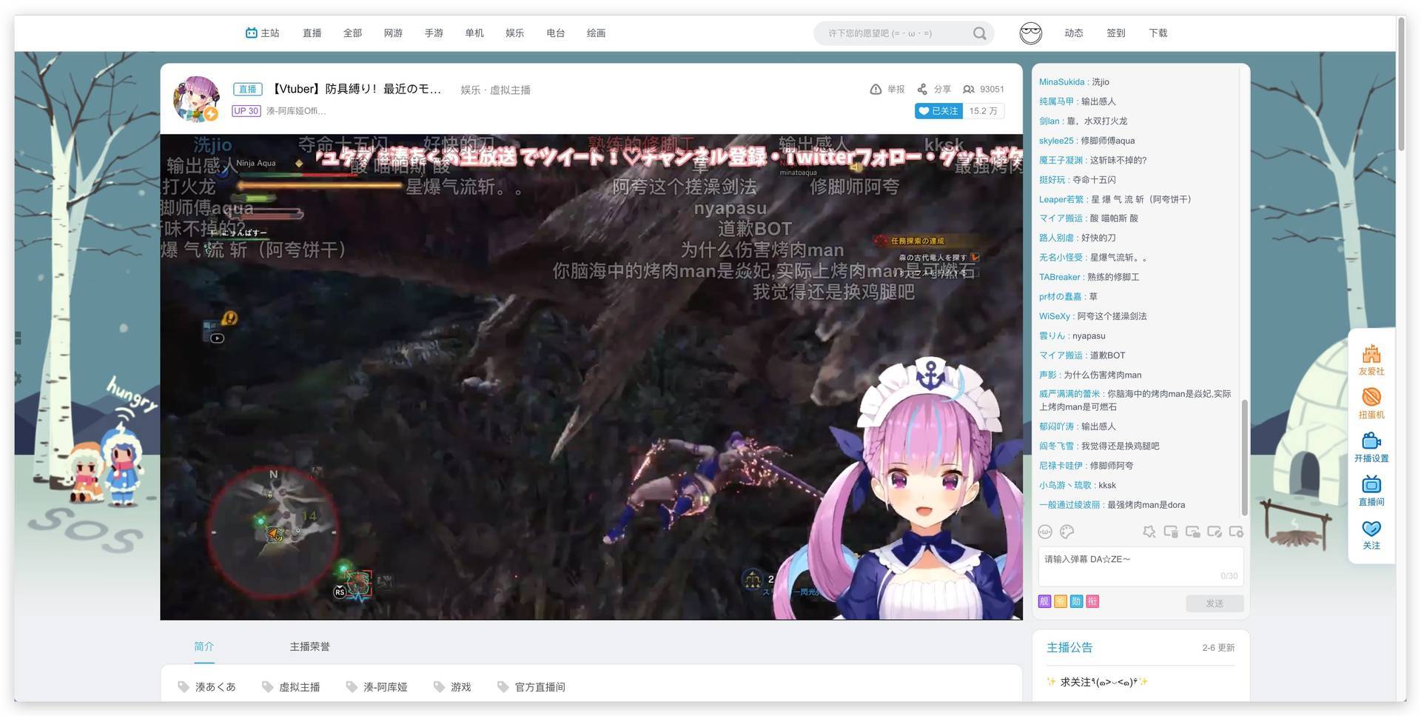Toggle the blue 勋 medal badge filter
The width and height of the screenshot is (1421, 716).
tap(1076, 601)
